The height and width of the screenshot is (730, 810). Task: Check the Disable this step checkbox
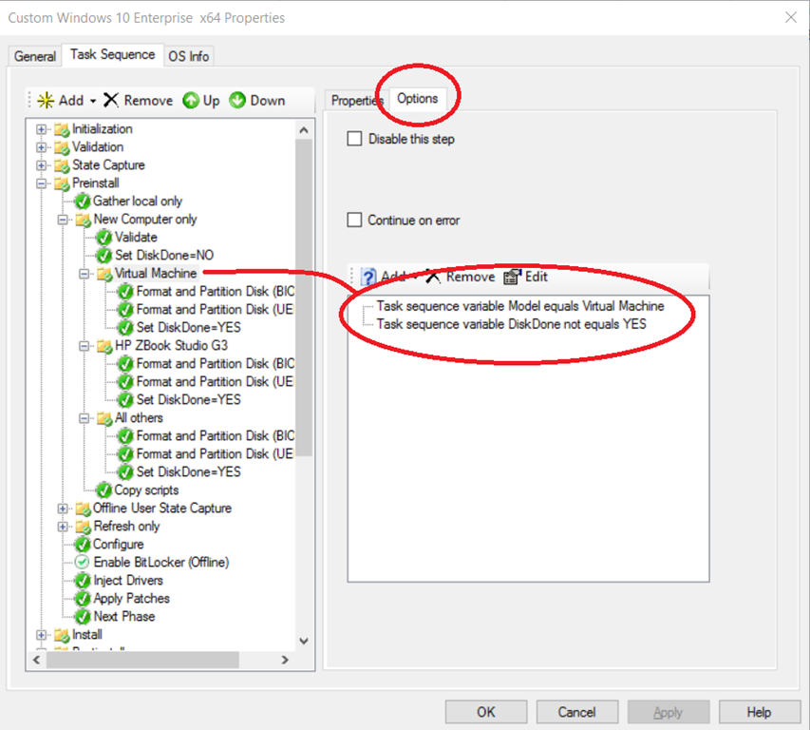(x=355, y=139)
